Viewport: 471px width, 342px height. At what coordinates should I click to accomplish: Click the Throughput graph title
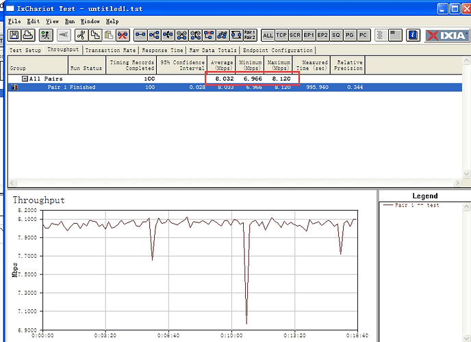(38, 200)
